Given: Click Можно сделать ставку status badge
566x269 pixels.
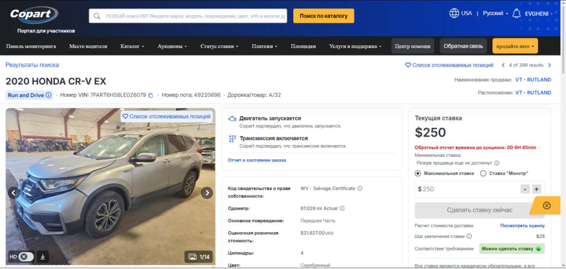Looking at the screenshot, I should point(512,249).
